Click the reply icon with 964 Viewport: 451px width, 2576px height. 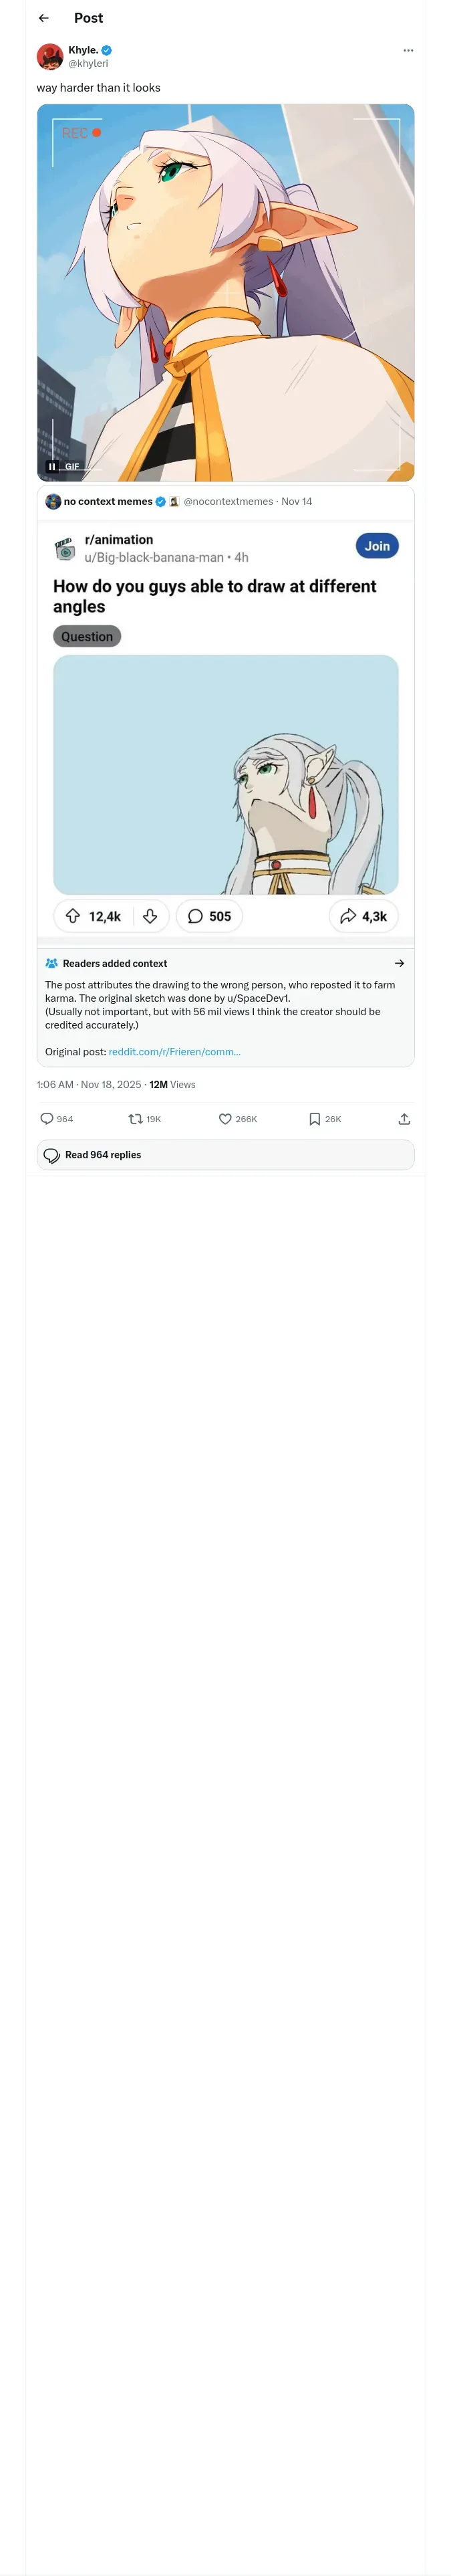point(47,1119)
